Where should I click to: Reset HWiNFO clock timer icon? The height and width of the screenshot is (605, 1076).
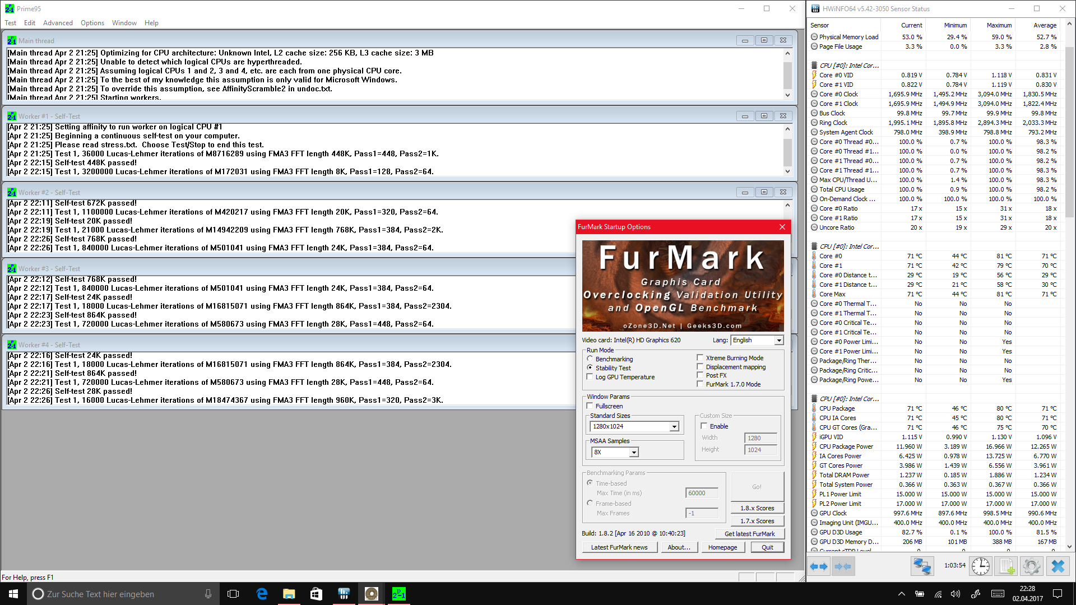click(981, 566)
